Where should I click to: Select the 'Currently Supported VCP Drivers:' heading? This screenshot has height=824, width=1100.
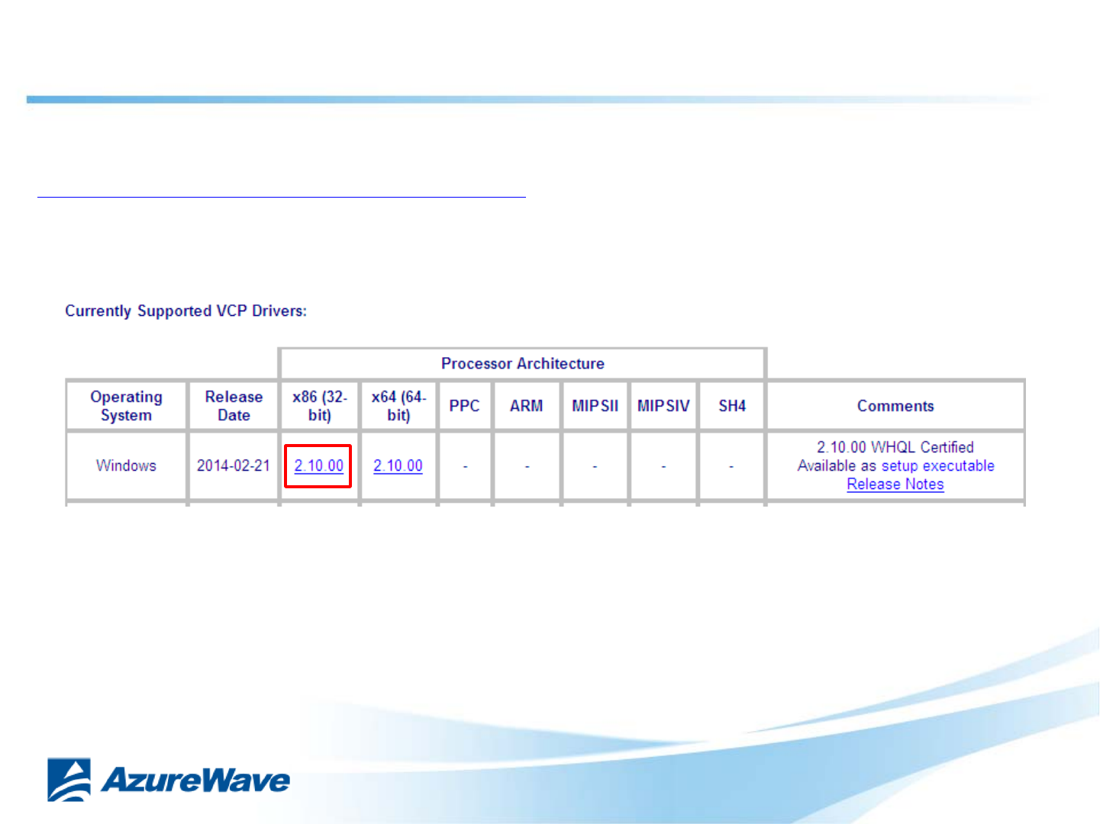(185, 311)
